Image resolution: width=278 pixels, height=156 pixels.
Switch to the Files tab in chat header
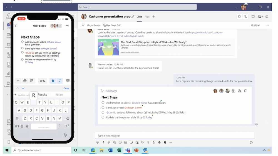point(147,17)
